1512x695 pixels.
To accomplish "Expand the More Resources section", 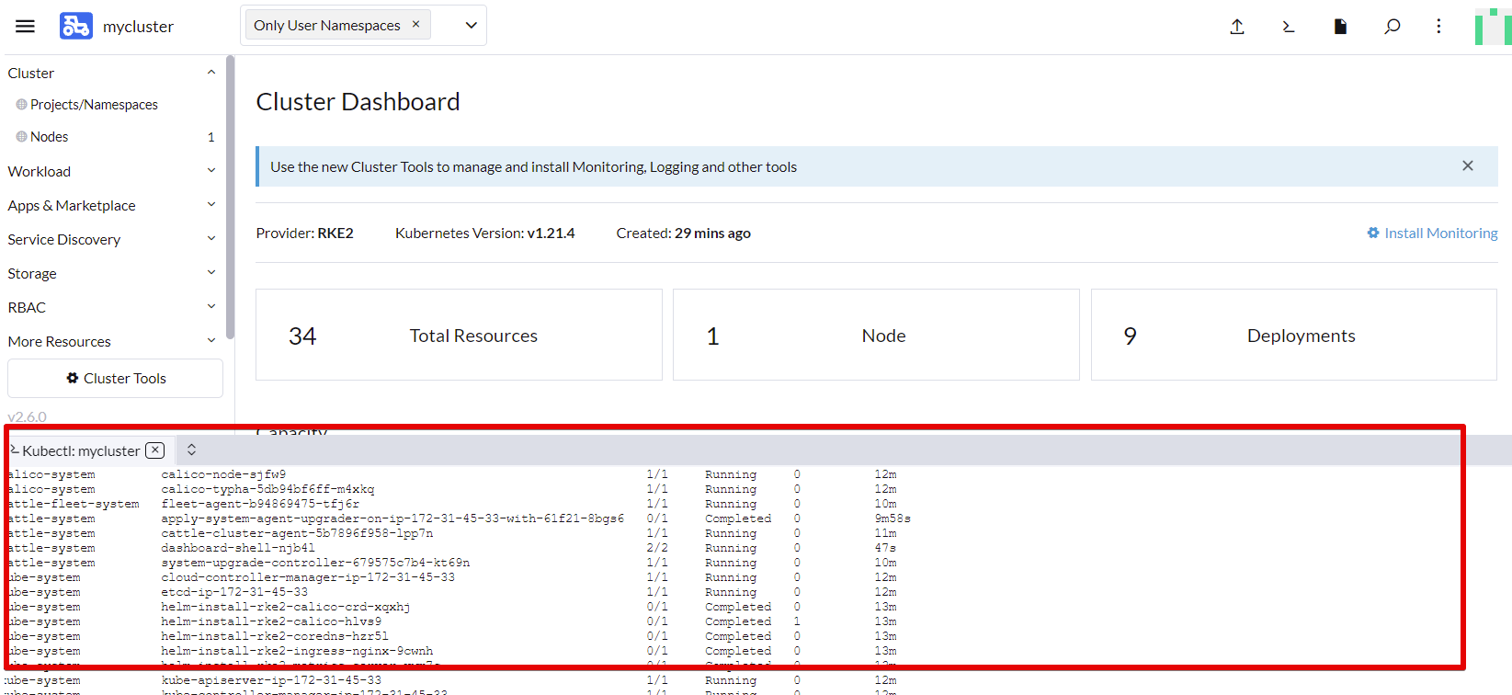I will [211, 341].
